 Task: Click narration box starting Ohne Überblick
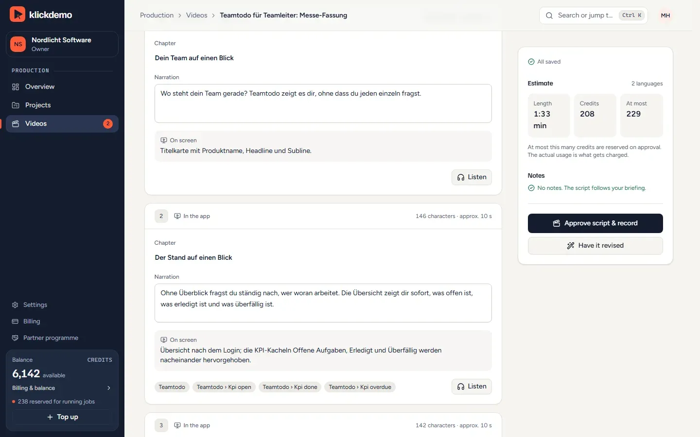click(x=323, y=303)
